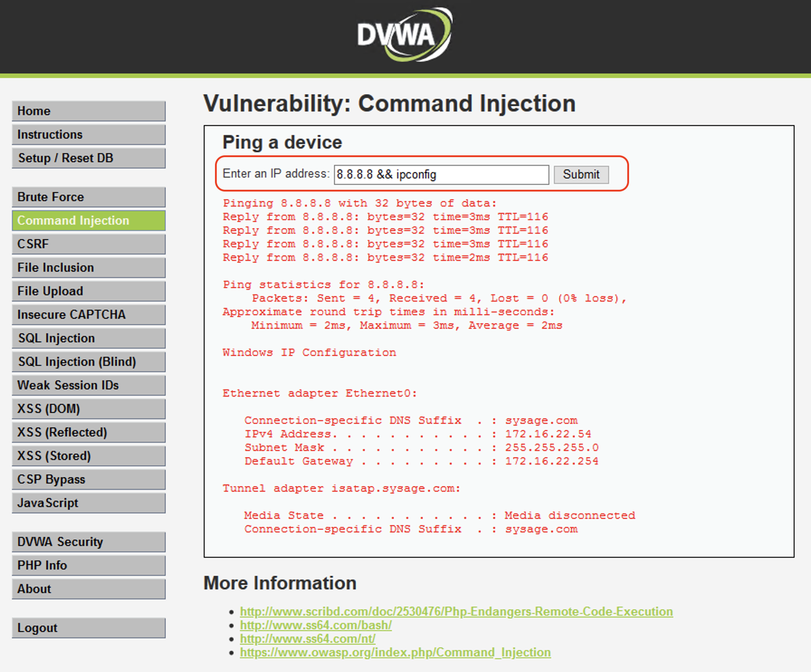Open the owasp.org Command_Injection link
The width and height of the screenshot is (811, 672).
(x=395, y=652)
